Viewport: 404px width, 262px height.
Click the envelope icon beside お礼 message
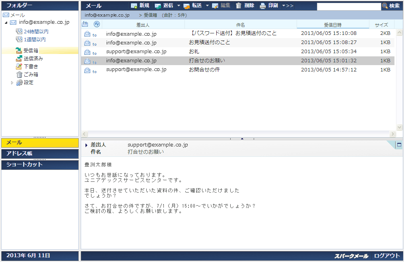point(87,51)
